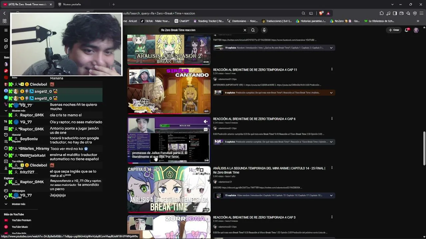Open Brave Rewards triangle icon
Screen dimensions: 426x239
[328, 13]
